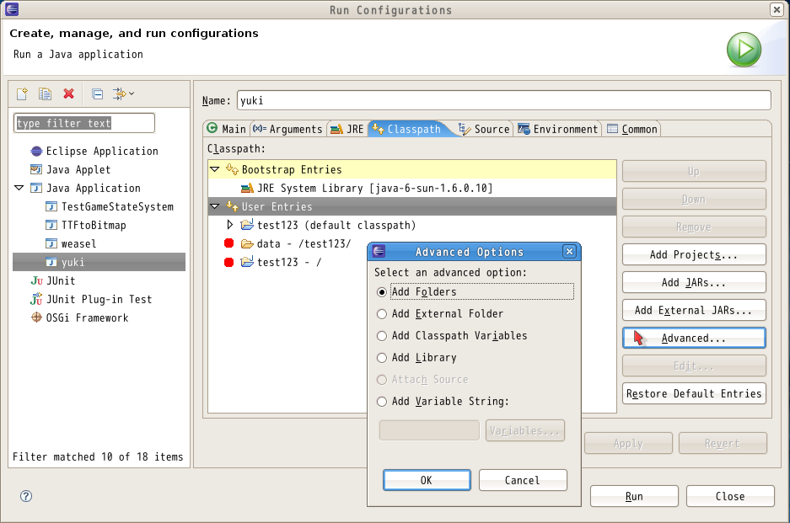Click the help question mark icon
The width and height of the screenshot is (790, 523).
25,496
